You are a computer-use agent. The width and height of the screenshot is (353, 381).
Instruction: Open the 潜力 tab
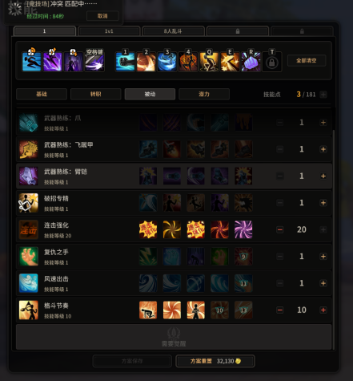coord(204,94)
